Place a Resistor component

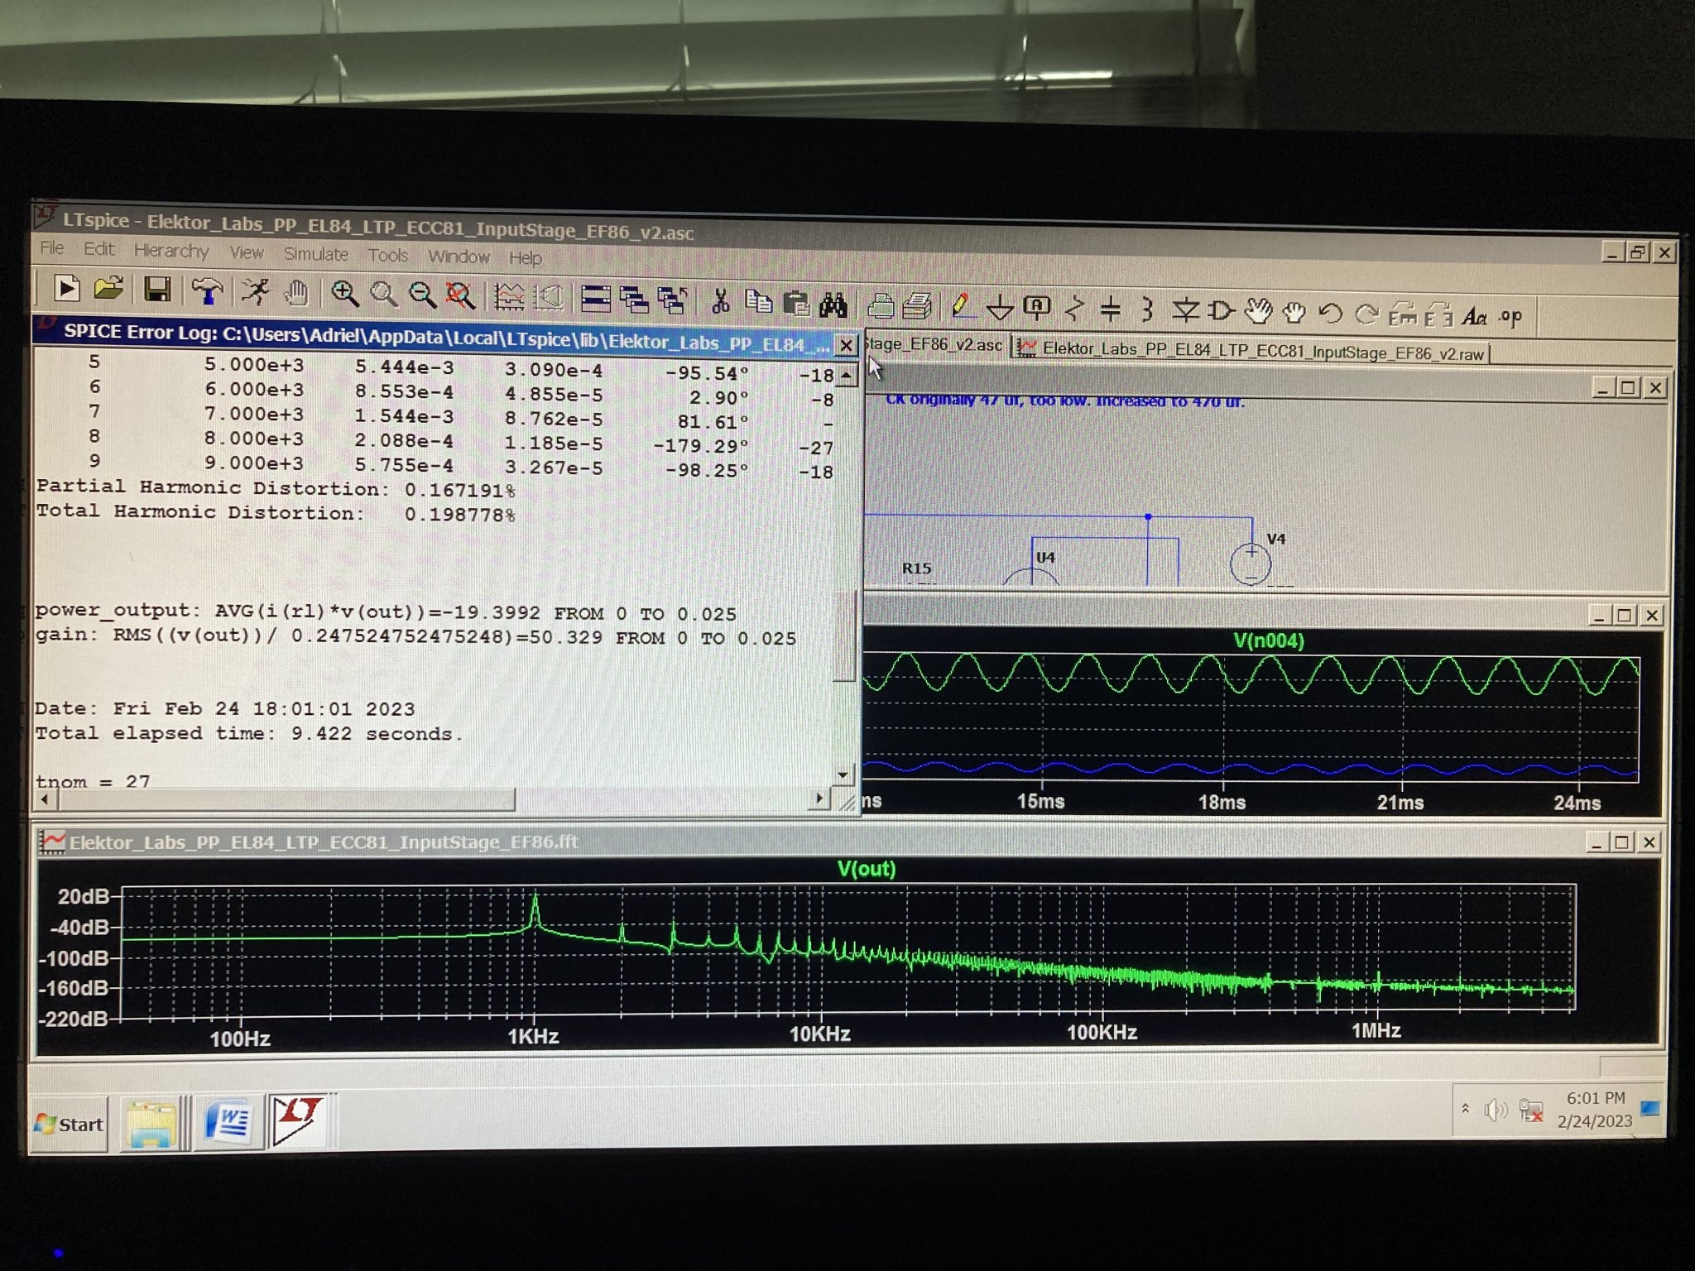1074,309
